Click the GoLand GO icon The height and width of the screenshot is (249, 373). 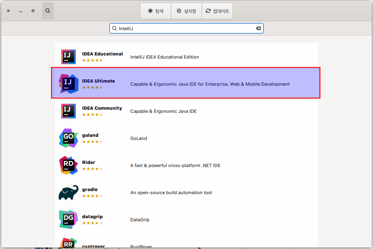click(69, 138)
